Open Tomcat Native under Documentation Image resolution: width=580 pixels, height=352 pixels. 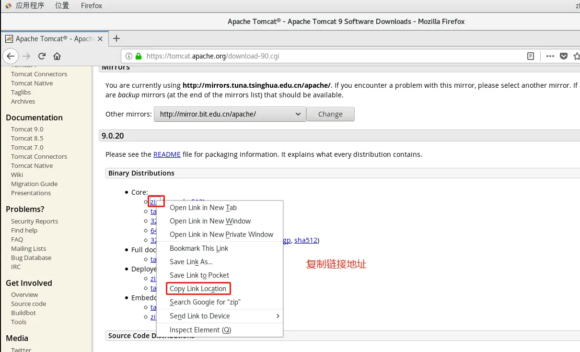click(32, 165)
